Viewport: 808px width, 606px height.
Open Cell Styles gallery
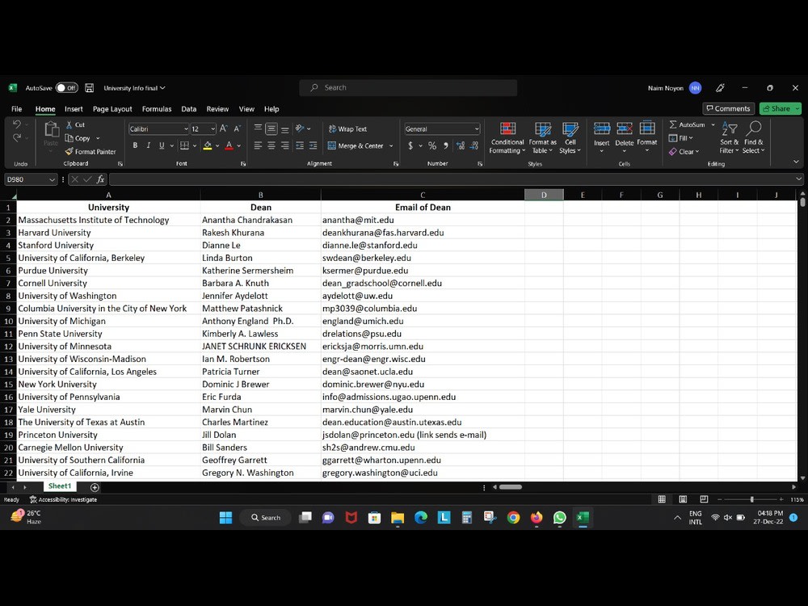pyautogui.click(x=570, y=137)
